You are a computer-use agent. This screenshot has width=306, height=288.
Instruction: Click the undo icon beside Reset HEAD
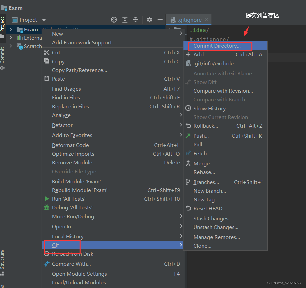click(x=188, y=208)
